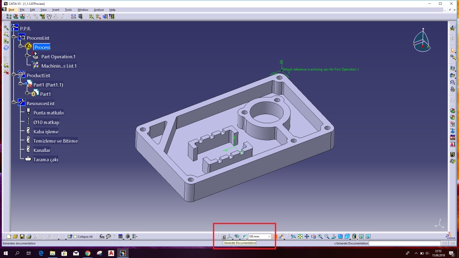Image resolution: width=459 pixels, height=258 pixels.
Task: Open the Analyze menu
Action: 98,10
